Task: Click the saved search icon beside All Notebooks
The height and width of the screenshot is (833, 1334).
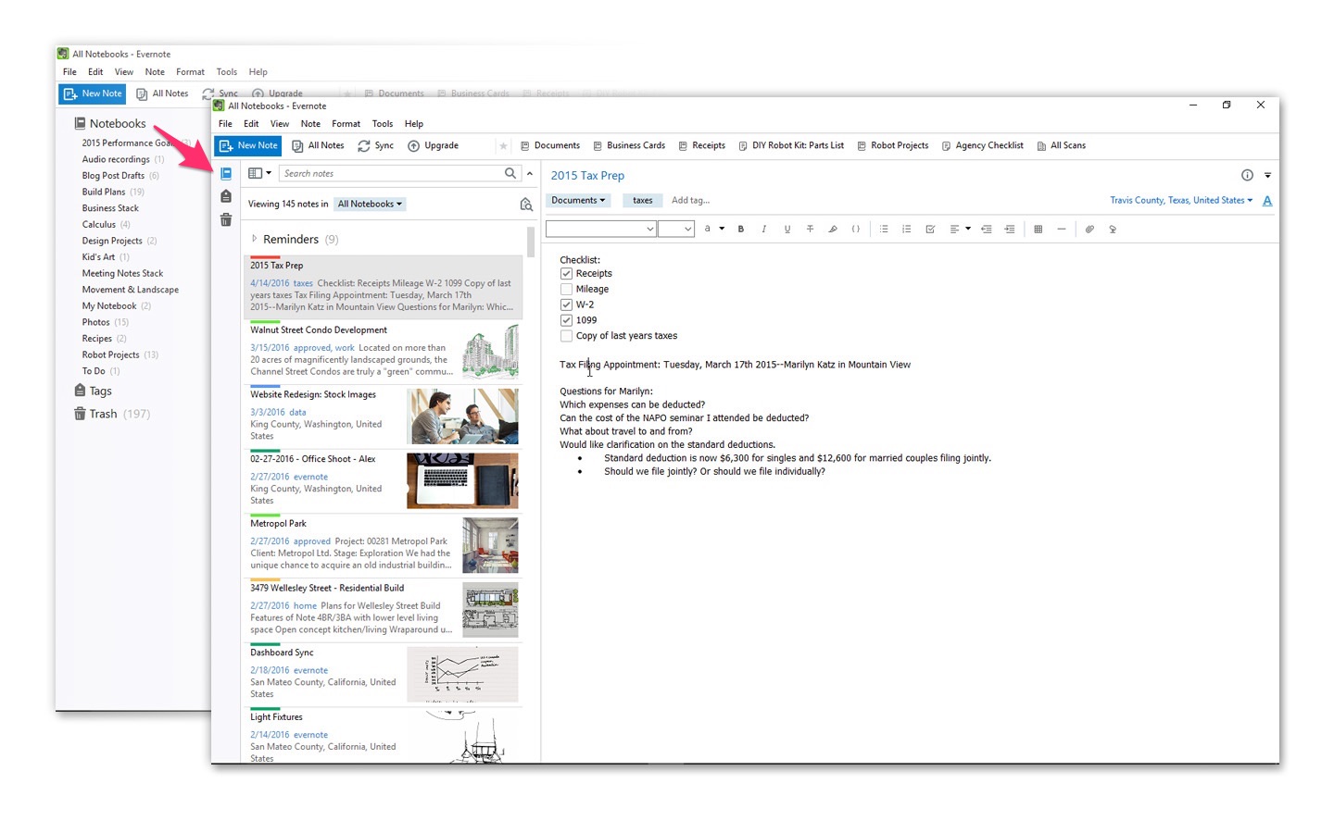Action: [526, 205]
